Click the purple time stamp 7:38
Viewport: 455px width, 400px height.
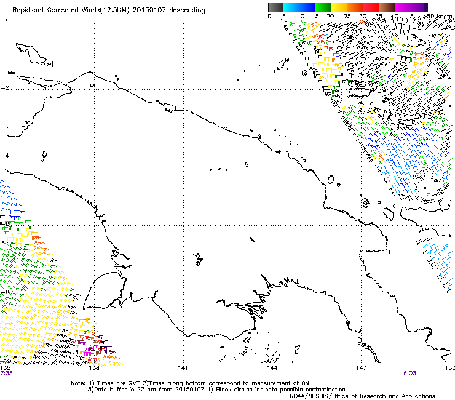pyautogui.click(x=6, y=374)
